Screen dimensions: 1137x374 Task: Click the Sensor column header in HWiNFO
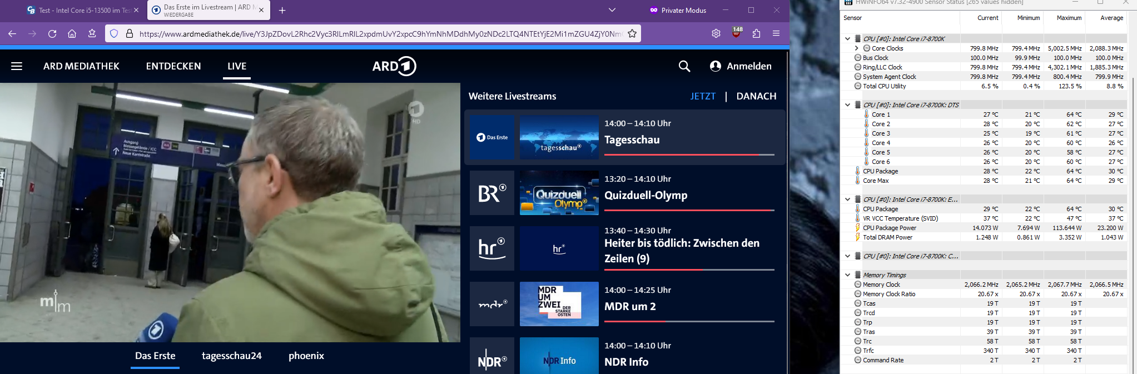(900, 18)
